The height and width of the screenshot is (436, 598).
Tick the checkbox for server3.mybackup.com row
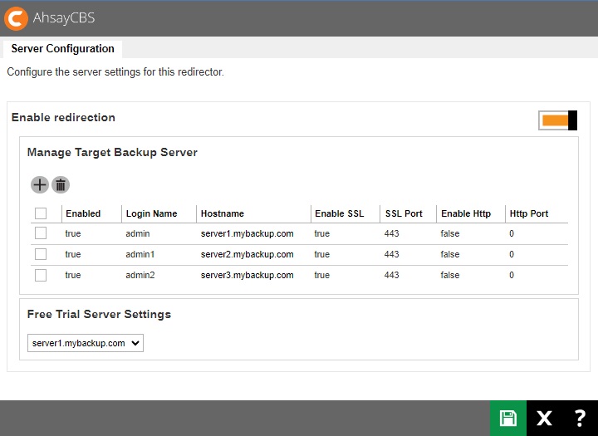coord(41,275)
